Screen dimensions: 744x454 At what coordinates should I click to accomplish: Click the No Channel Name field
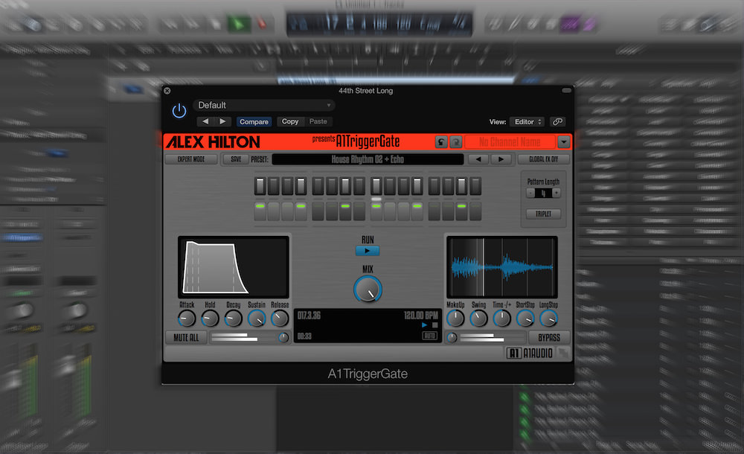click(510, 142)
